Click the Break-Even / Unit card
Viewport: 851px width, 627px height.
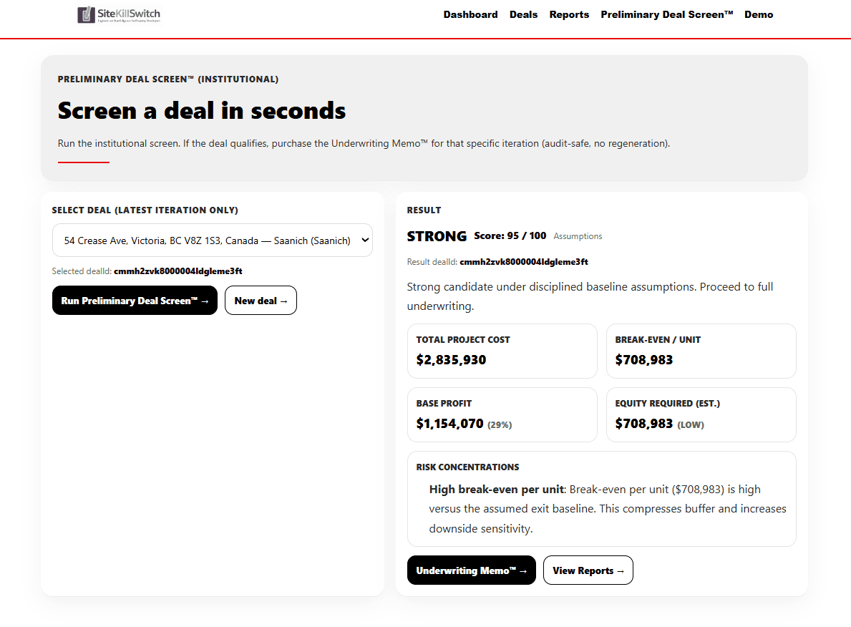701,351
